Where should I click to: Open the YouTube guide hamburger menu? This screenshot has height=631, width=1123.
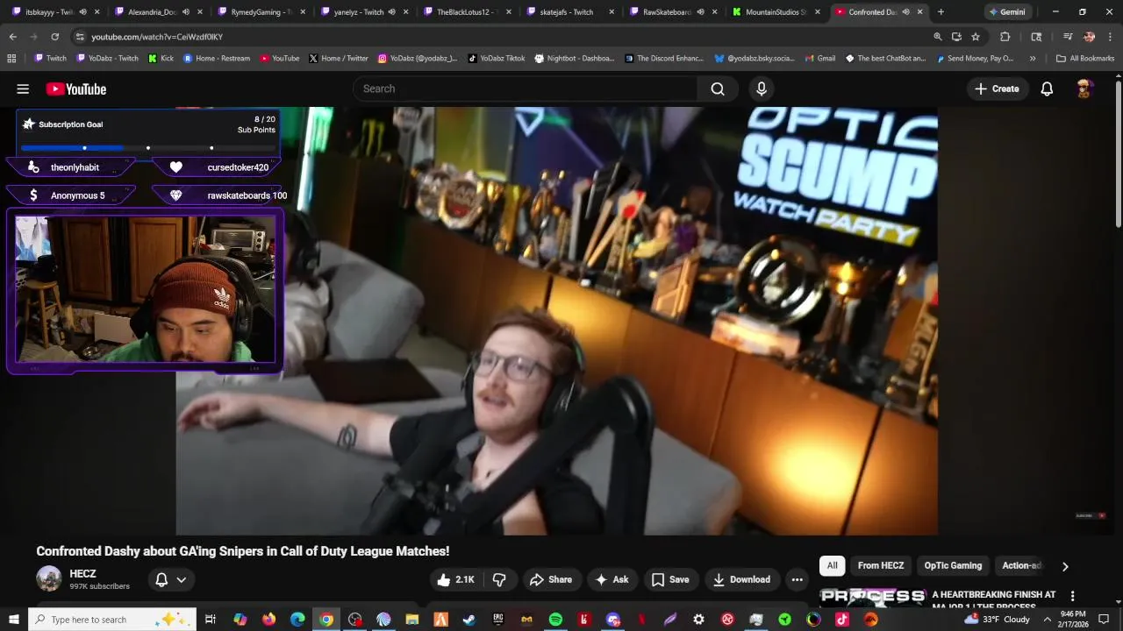click(23, 89)
